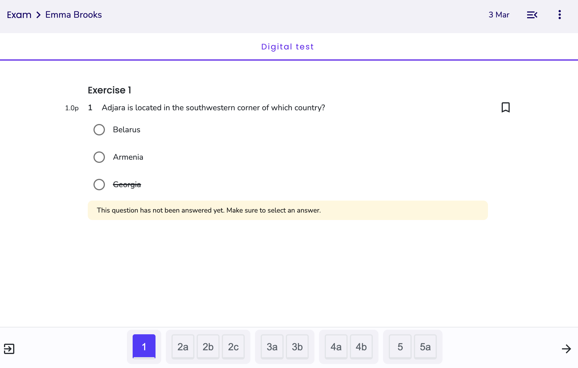Image resolution: width=578 pixels, height=368 pixels.
Task: Select the struck-through Georgia radio option
Action: point(99,185)
